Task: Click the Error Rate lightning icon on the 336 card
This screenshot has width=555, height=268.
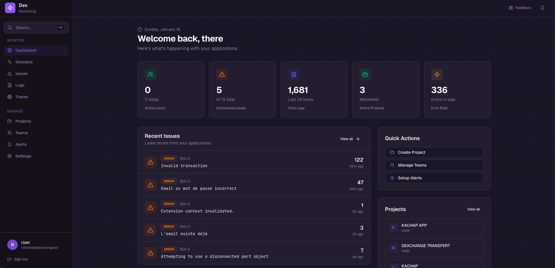Action: point(437,74)
